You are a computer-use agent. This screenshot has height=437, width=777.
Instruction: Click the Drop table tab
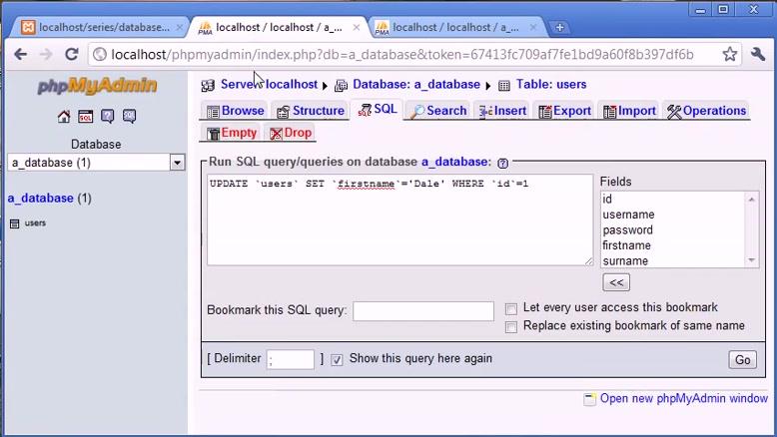coord(291,133)
